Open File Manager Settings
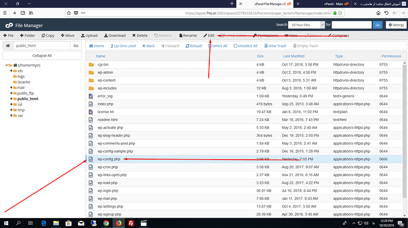Image resolution: width=408 pixels, height=228 pixels. 396,25
